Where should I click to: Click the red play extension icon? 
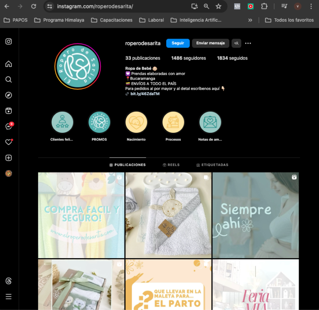coord(250,7)
